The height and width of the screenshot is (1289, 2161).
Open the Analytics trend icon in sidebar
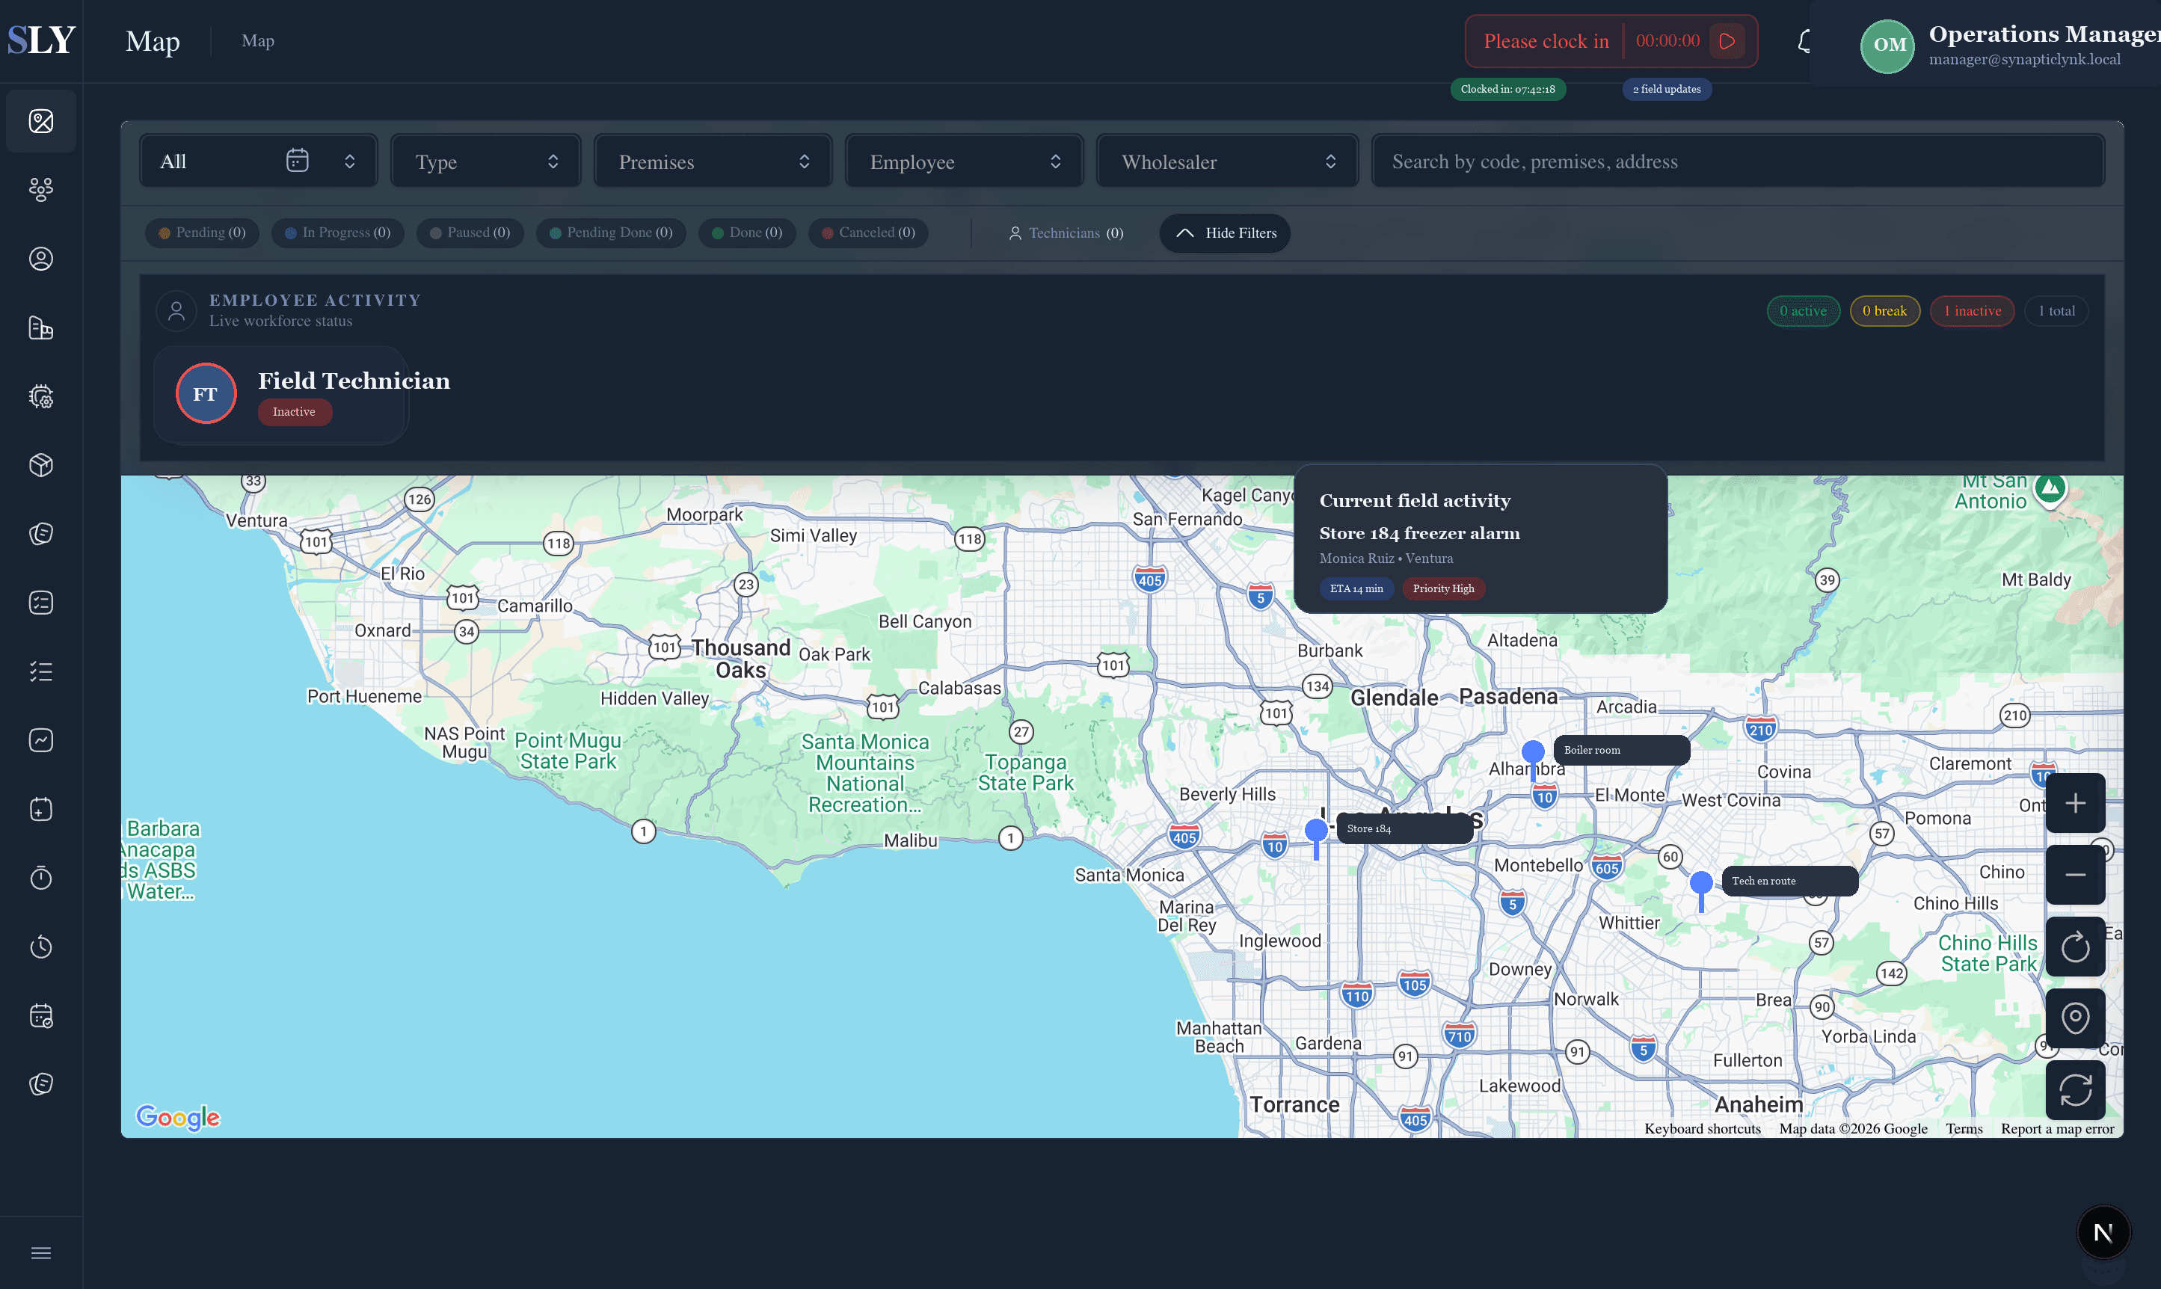coord(41,739)
